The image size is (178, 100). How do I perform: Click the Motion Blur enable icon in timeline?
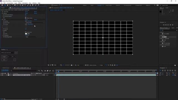click(x=50, y=71)
